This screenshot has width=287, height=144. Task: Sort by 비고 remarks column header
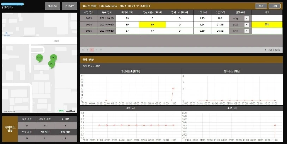point(267,12)
